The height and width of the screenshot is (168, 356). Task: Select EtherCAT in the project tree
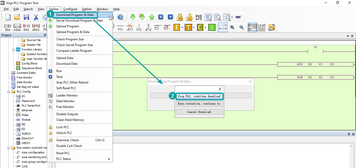tap(27, 138)
